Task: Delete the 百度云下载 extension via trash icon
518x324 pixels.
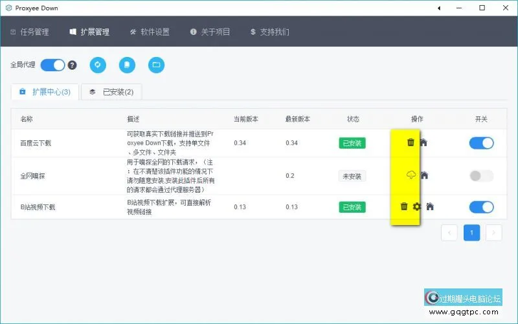Action: tap(411, 142)
